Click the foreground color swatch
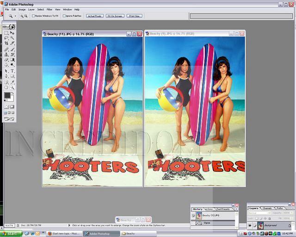296x237 pixels. pos(7,95)
